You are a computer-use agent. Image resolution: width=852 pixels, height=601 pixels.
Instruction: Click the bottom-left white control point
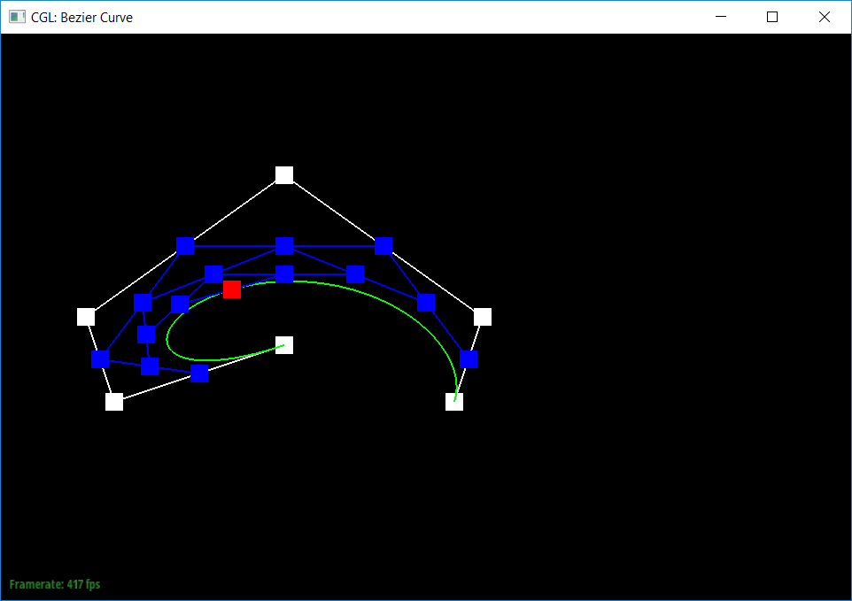[114, 402]
